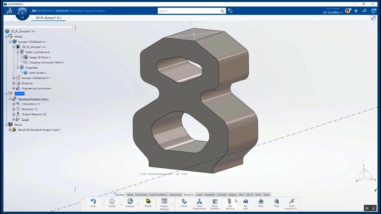
Task: Click Structural Analysis Case.1 status checkmark
Action: 144,174
